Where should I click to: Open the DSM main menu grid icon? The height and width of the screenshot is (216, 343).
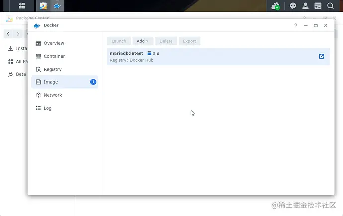click(22, 6)
